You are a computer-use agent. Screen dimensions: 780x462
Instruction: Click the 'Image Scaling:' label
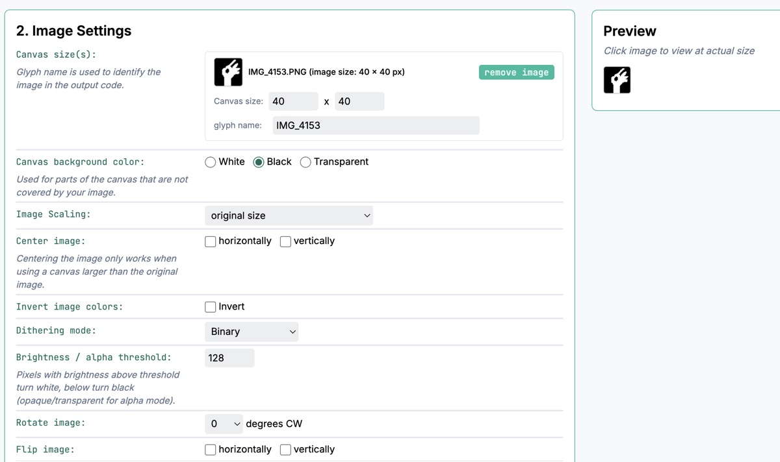[53, 214]
